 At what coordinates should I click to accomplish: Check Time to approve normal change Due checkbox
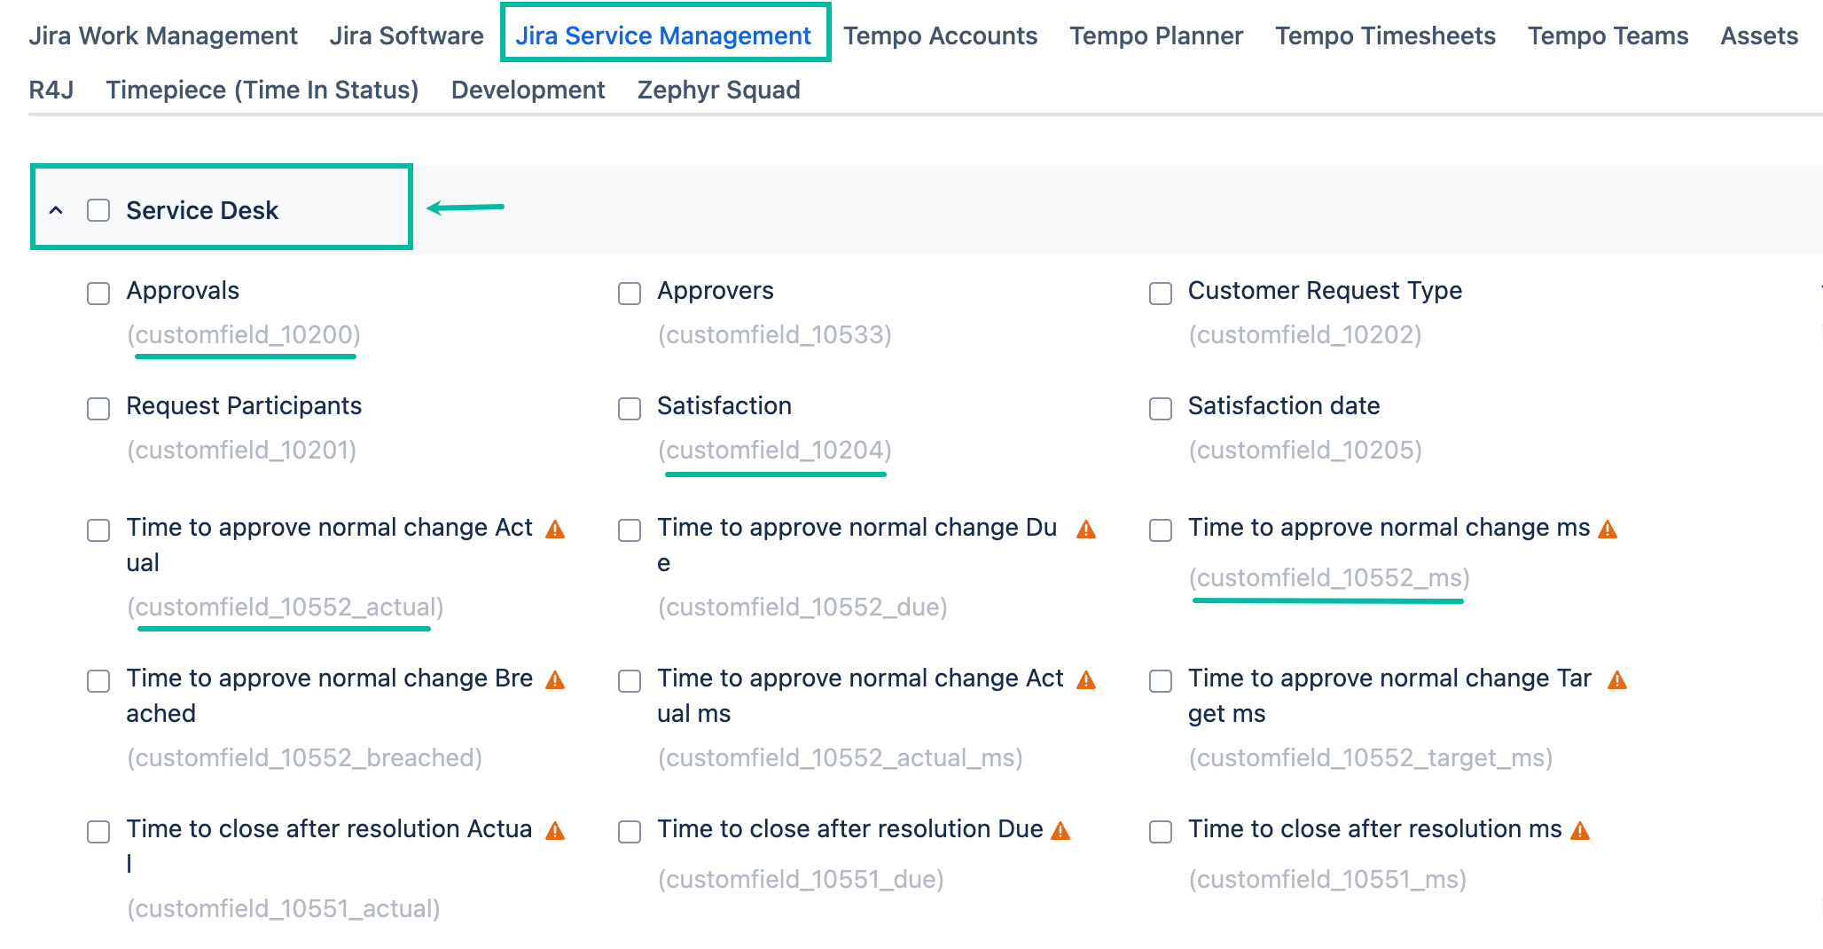pyautogui.click(x=630, y=529)
